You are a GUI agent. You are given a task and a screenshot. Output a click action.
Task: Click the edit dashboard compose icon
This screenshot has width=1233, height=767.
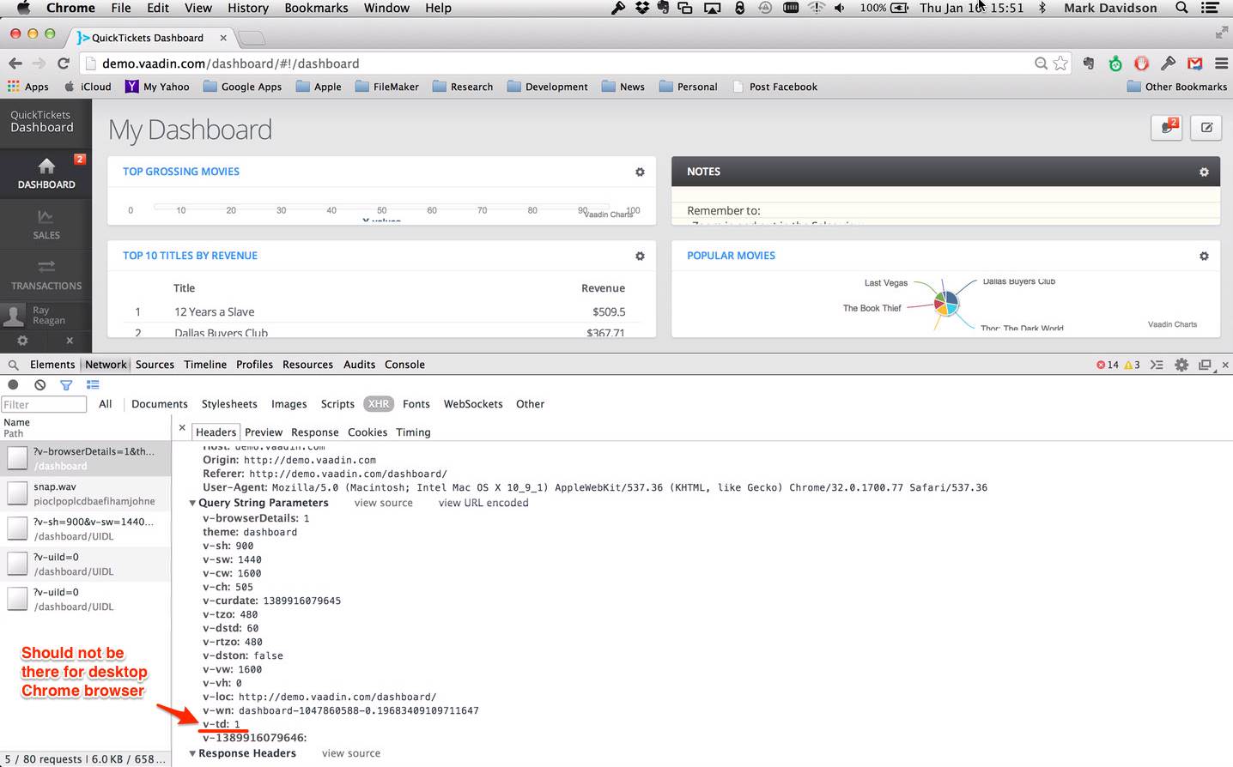pyautogui.click(x=1206, y=127)
